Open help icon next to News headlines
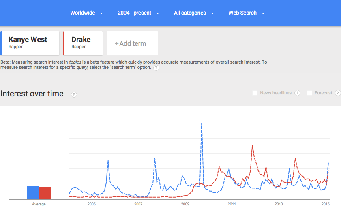 pos(297,93)
